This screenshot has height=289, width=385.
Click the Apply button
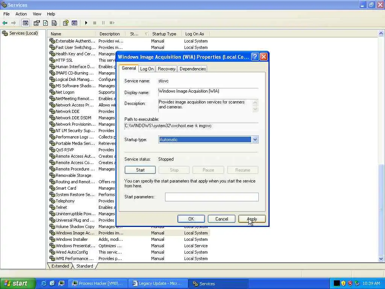point(252,219)
